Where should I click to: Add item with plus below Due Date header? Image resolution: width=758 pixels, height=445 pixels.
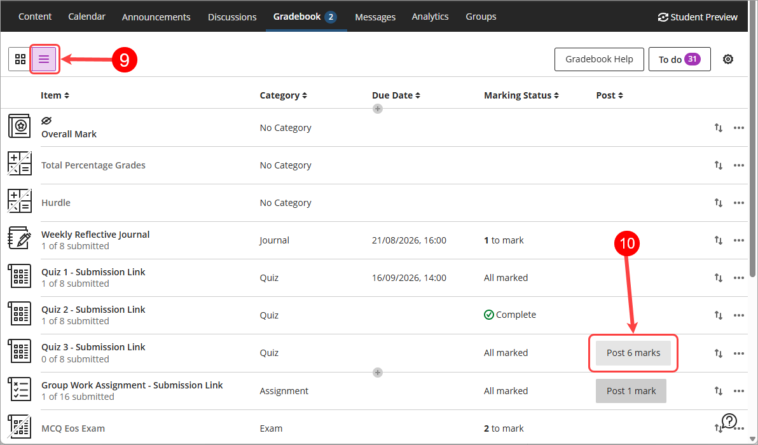point(378,109)
